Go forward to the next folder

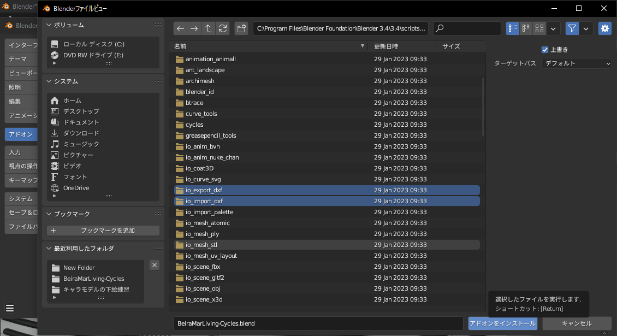click(194, 28)
